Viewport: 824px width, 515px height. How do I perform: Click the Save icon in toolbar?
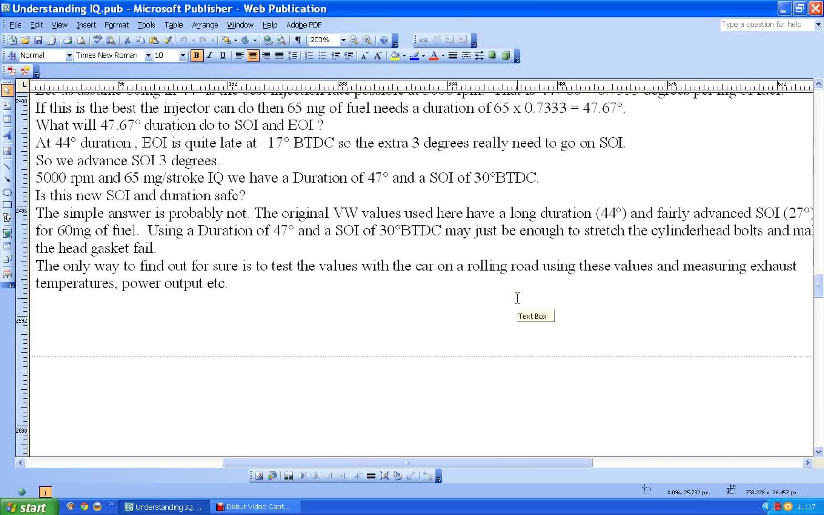[39, 41]
